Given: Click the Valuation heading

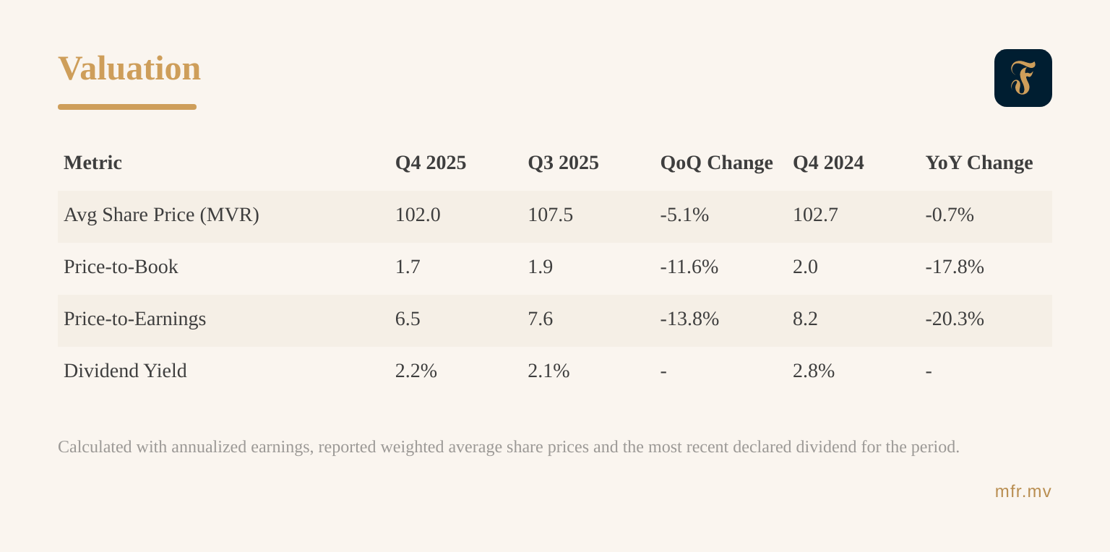Looking at the screenshot, I should point(129,69).
